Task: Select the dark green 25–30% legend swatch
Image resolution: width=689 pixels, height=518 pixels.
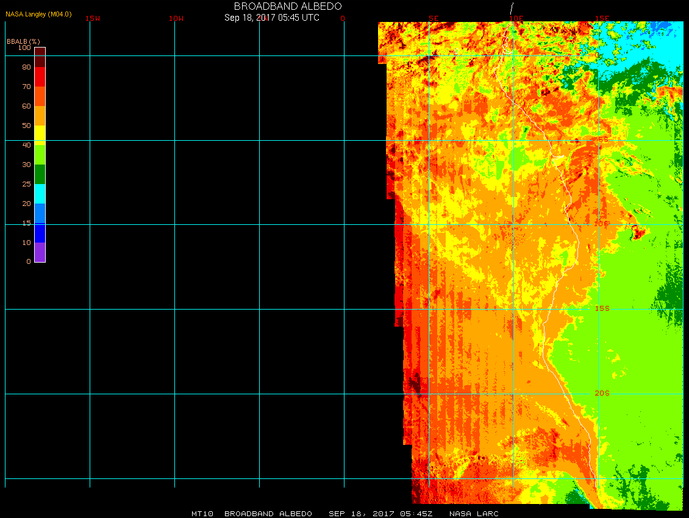Action: 40,174
